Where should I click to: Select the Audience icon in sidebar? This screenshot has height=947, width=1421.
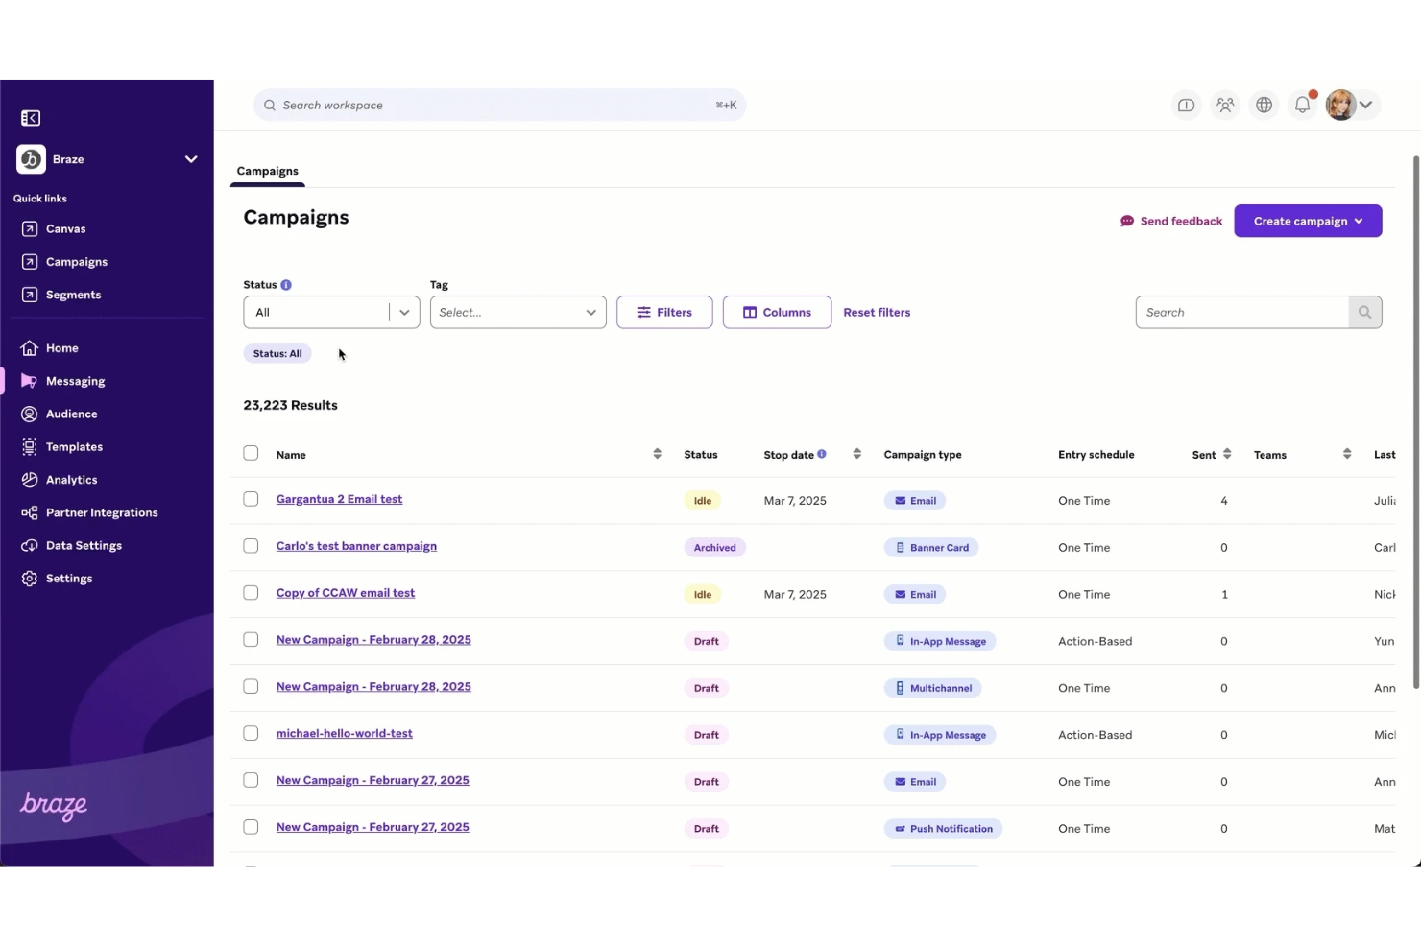(x=30, y=414)
